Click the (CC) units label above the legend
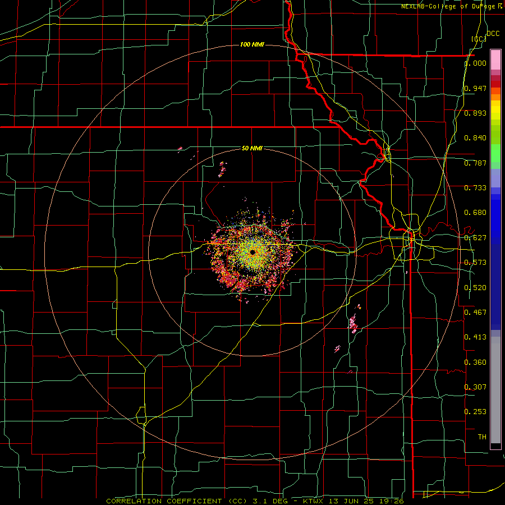The width and height of the screenshot is (505, 505). (479, 39)
